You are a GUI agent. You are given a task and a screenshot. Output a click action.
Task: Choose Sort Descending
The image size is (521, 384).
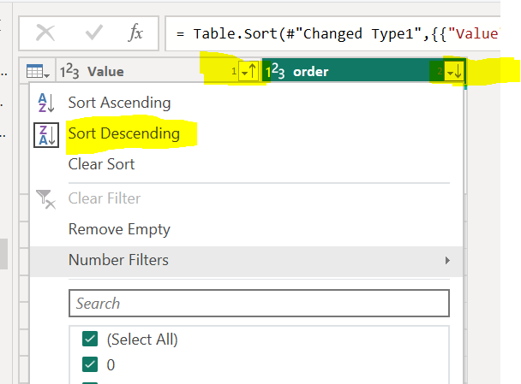[124, 133]
